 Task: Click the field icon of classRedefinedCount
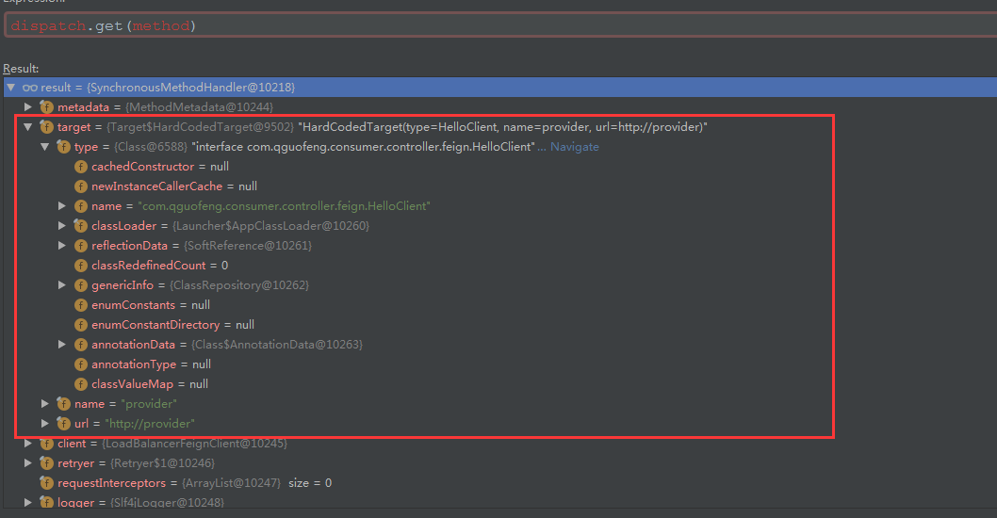click(x=81, y=265)
